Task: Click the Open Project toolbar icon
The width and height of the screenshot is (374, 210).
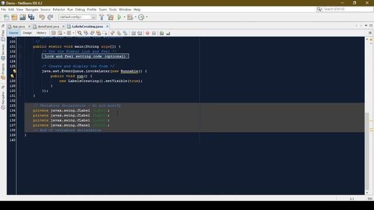Action: pyautogui.click(x=23, y=17)
